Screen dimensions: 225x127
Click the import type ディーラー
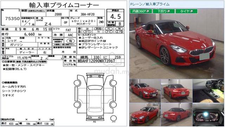pyautogui.click(x=27, y=52)
